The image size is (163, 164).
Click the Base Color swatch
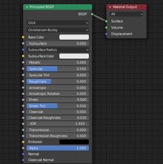tap(74, 37)
